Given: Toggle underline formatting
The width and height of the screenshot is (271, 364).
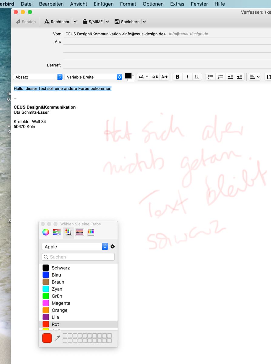Looking at the screenshot, I should point(197,77).
